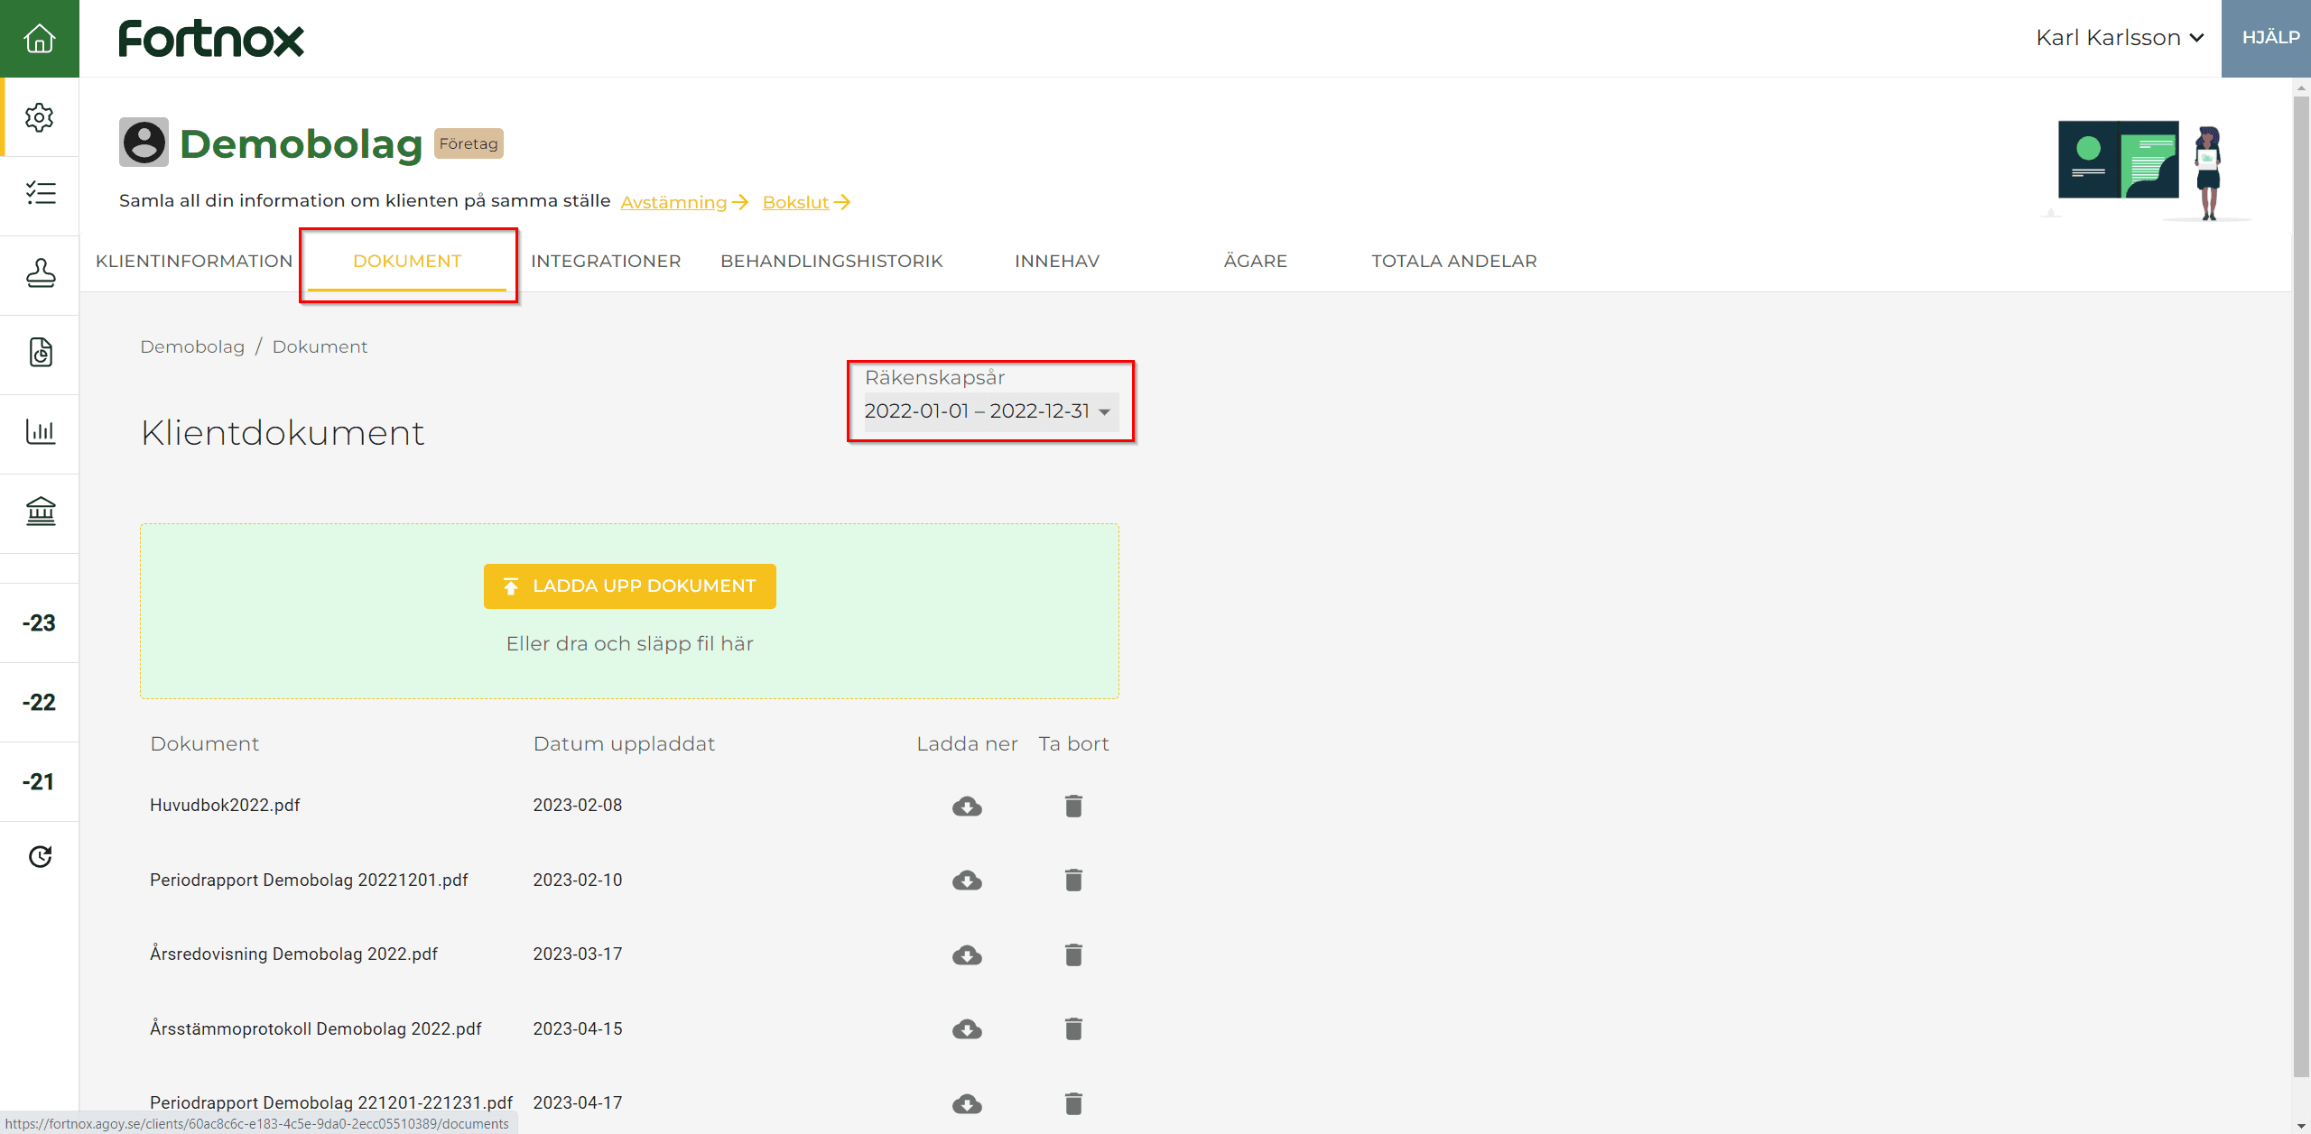
Task: Open the Innehav tab
Action: click(1057, 261)
